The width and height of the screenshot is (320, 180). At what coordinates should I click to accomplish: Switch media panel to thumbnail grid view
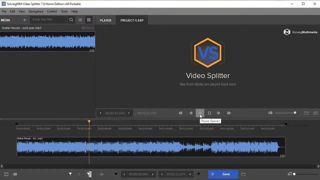pos(89,20)
